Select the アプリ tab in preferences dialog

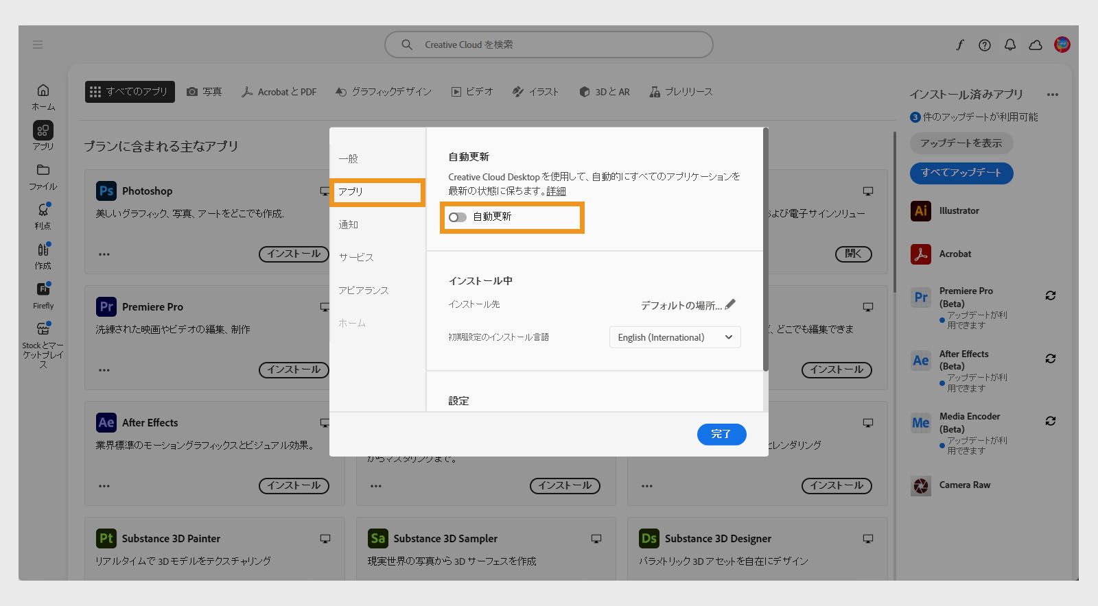click(x=377, y=192)
